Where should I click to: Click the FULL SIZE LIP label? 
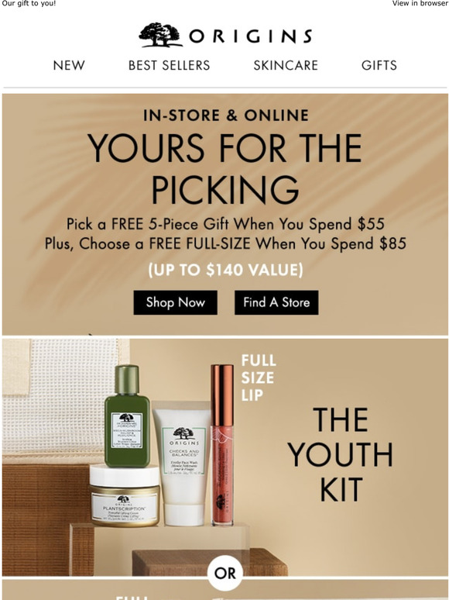[x=259, y=378]
